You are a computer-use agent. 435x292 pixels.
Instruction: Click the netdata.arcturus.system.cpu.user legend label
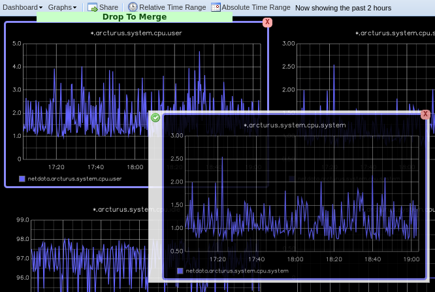pyautogui.click(x=74, y=179)
